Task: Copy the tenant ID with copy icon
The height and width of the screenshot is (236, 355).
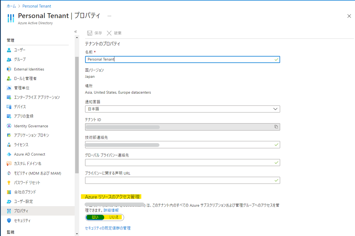Action: [x=276, y=127]
